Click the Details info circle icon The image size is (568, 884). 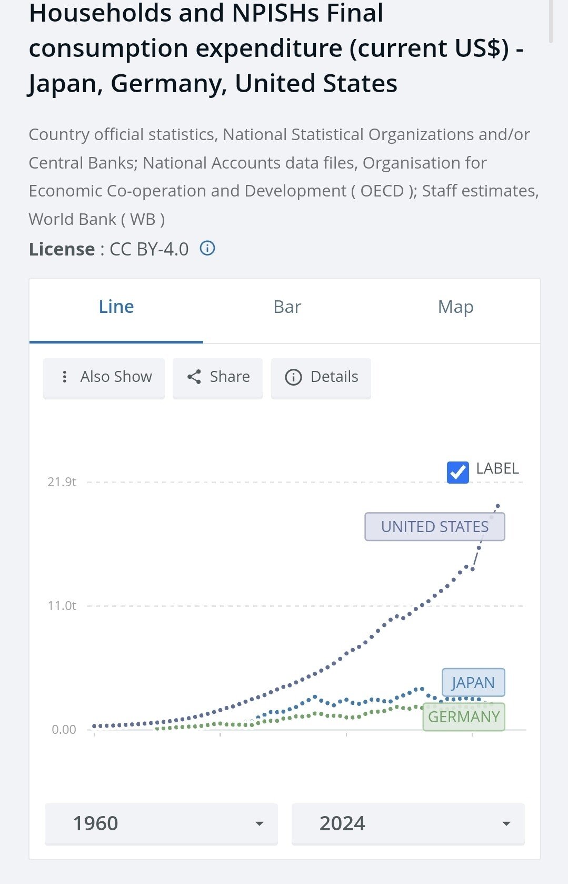[293, 377]
